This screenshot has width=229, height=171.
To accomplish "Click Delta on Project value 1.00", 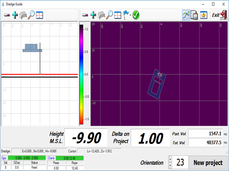I will click(150, 138).
